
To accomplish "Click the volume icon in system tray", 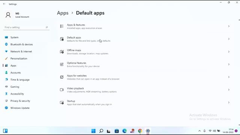I will point(214,131).
